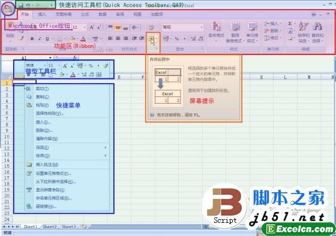
Task: Switch to the 加载项 ribbon tab
Action: (157, 14)
